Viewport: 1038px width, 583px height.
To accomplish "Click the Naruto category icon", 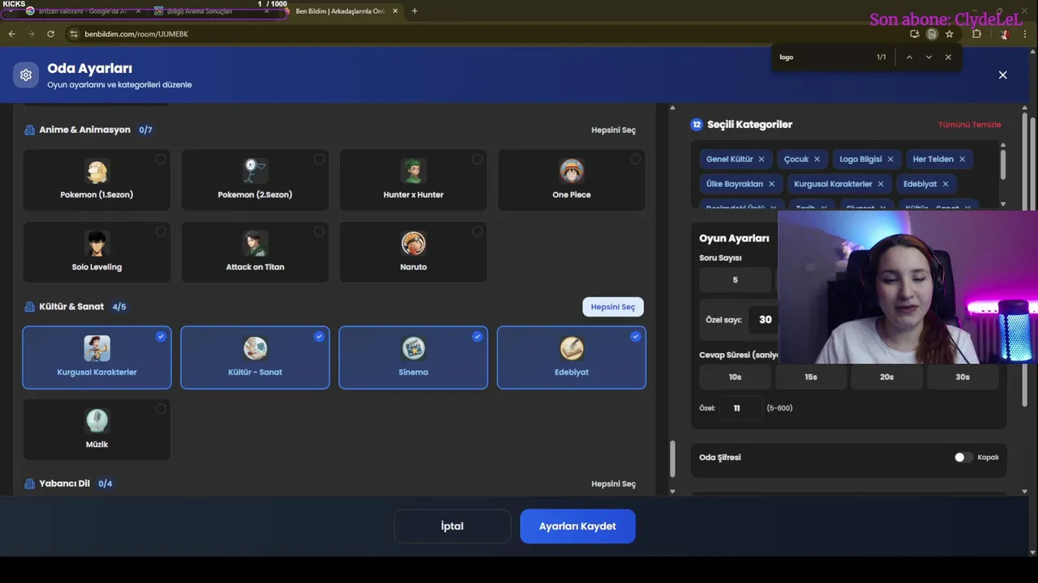I will click(x=413, y=243).
